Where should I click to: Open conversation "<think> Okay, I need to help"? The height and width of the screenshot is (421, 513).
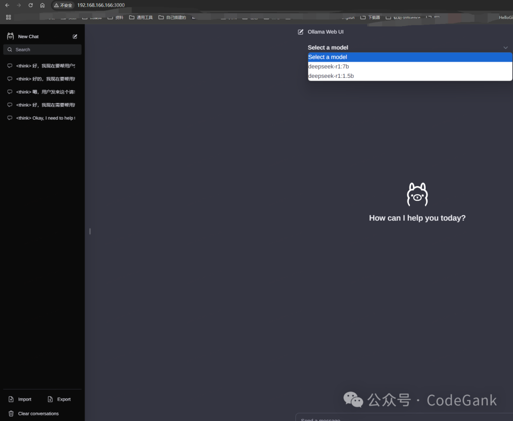(43, 118)
